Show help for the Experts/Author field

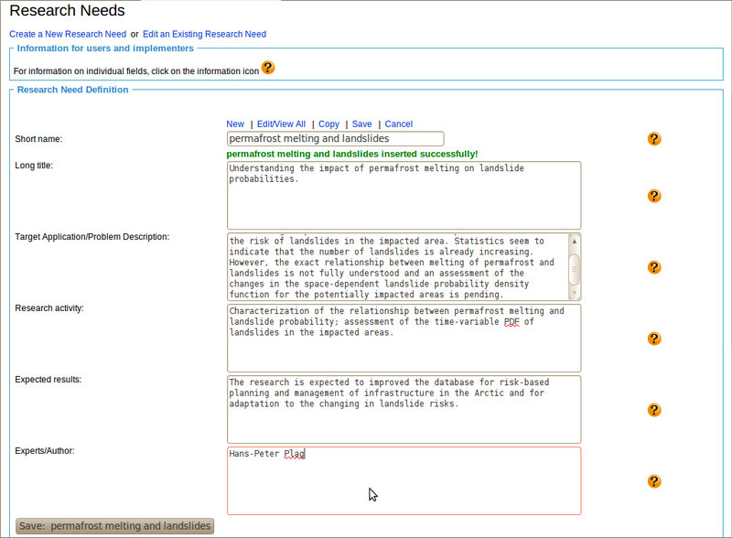click(654, 481)
